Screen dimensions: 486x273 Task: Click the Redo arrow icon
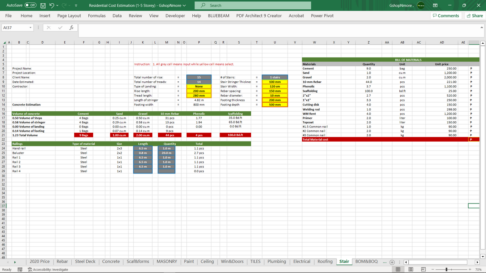(x=64, y=6)
